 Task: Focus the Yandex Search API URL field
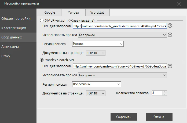[120, 66]
